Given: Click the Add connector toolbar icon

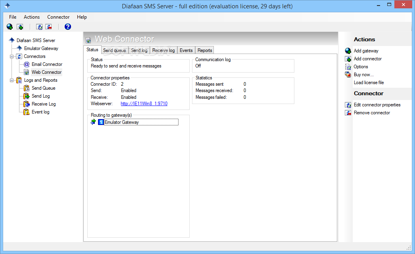Looking at the screenshot, I should pos(20,27).
